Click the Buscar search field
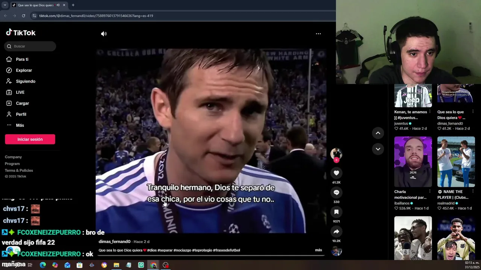481x270 pixels. tap(30, 46)
